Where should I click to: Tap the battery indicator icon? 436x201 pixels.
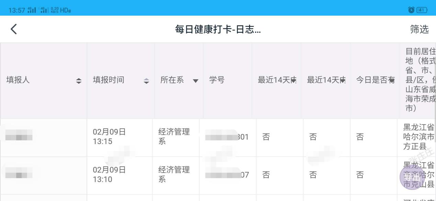coord(422,10)
